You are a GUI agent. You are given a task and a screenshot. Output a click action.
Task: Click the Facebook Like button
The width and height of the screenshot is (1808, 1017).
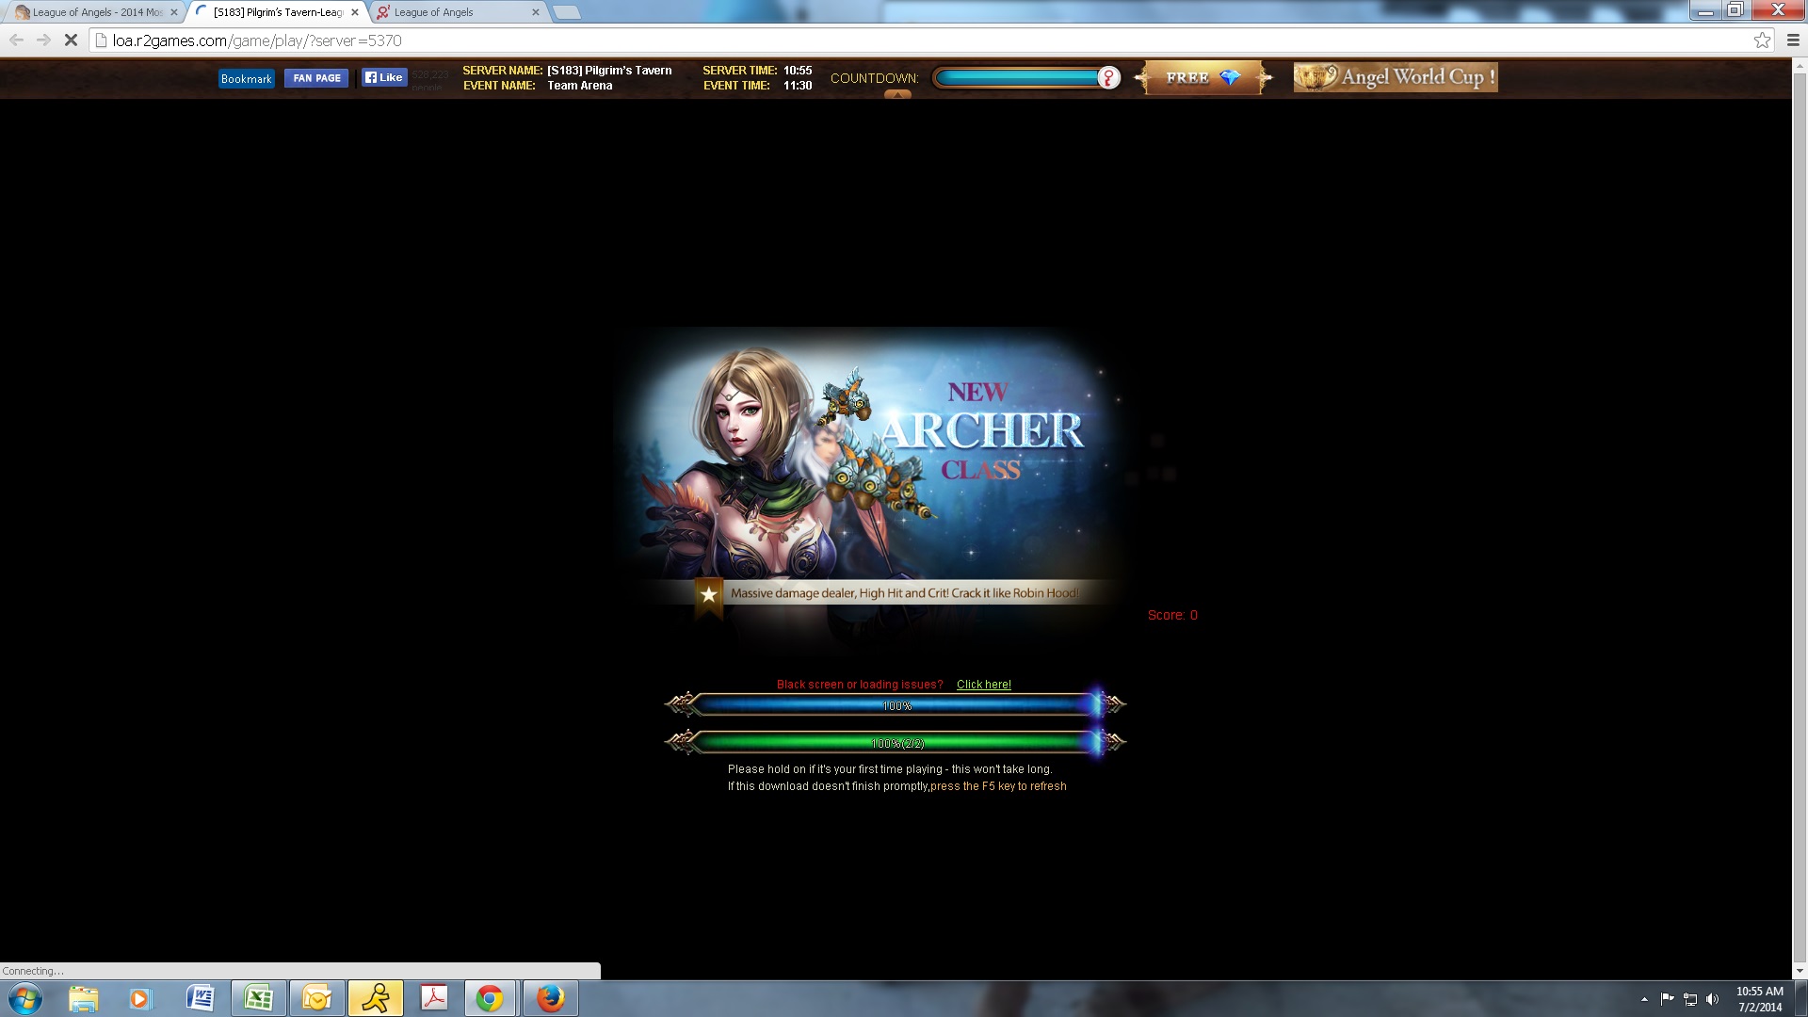tap(384, 78)
